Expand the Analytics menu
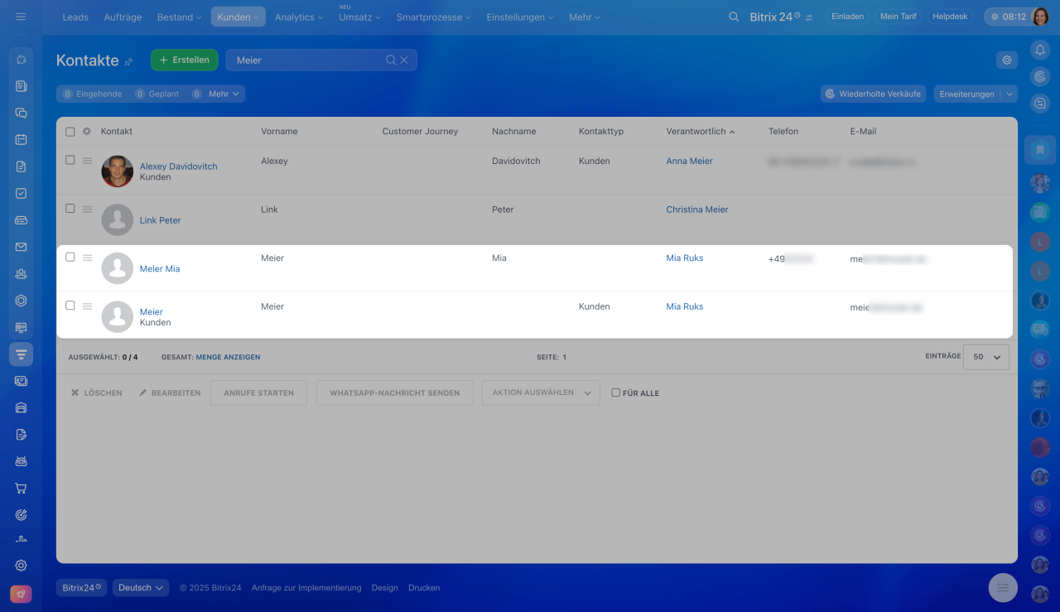The image size is (1060, 612). click(299, 17)
